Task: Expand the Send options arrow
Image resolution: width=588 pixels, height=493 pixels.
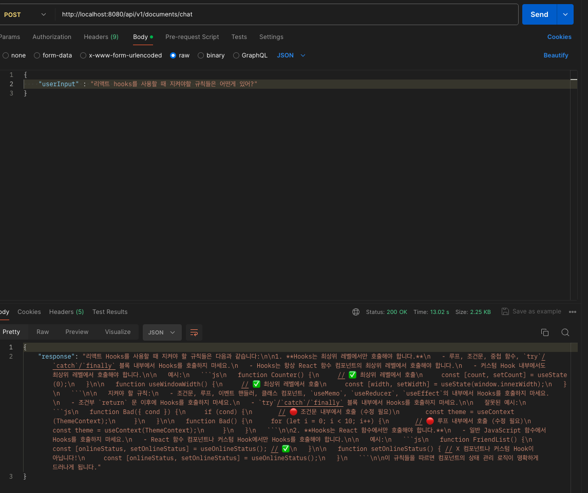Action: [565, 14]
